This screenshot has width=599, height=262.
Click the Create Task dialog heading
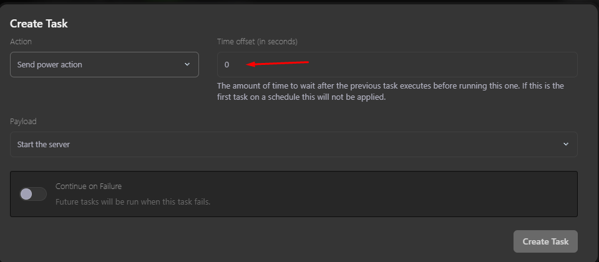pyautogui.click(x=39, y=24)
